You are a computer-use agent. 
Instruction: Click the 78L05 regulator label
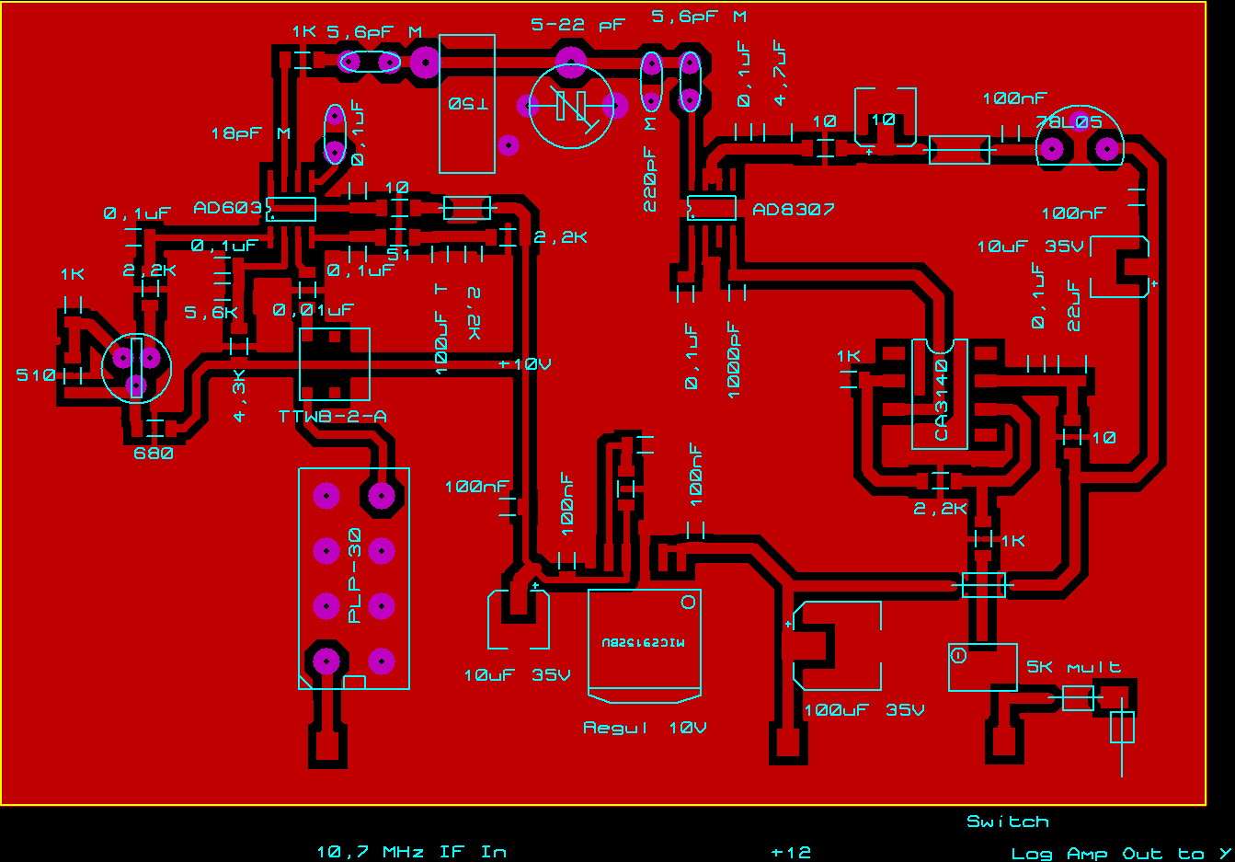1069,121
